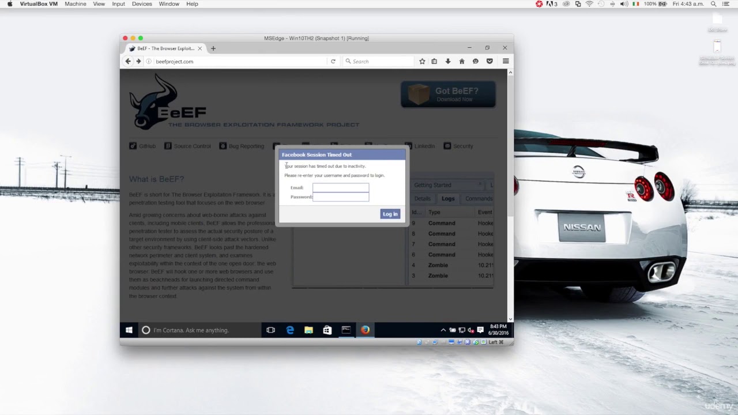Open the Source Control link

coord(187,146)
